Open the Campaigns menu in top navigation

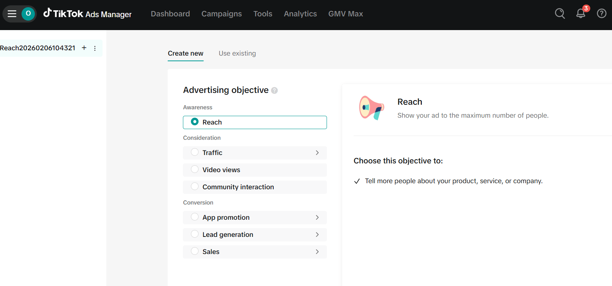coord(221,14)
